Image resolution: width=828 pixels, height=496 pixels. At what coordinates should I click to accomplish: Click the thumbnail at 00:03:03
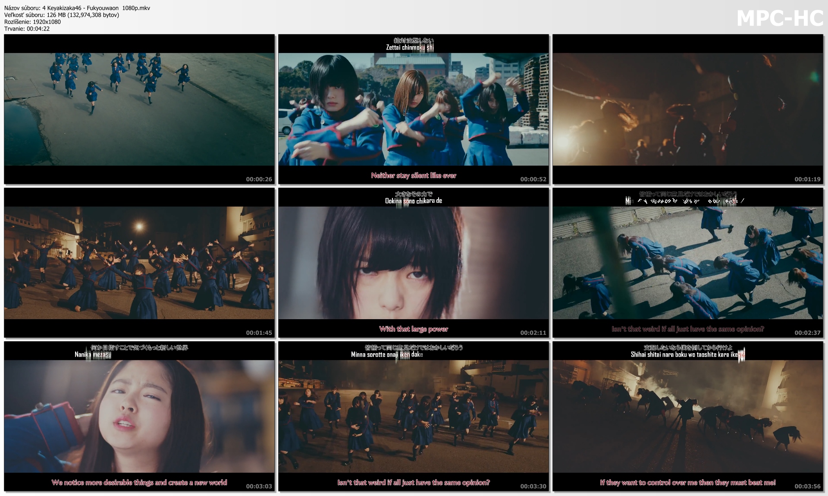(x=139, y=416)
